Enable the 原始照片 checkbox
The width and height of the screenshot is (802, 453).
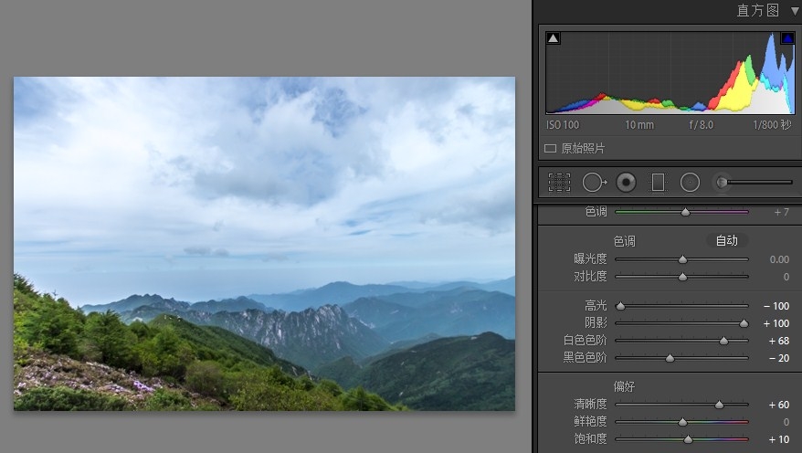click(550, 148)
